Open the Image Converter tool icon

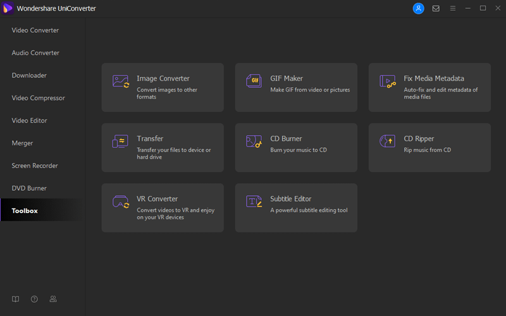121,82
